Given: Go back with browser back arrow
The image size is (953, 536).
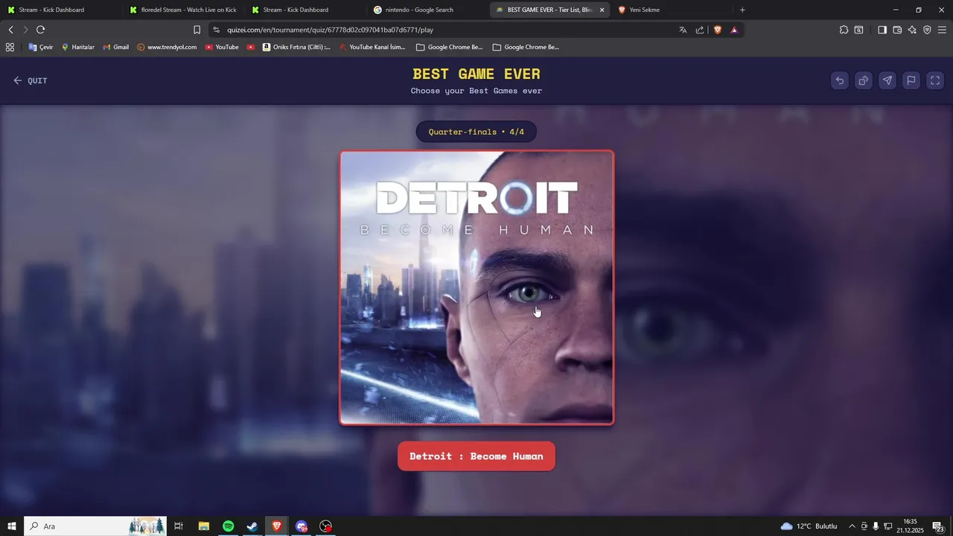Looking at the screenshot, I should pyautogui.click(x=10, y=30).
